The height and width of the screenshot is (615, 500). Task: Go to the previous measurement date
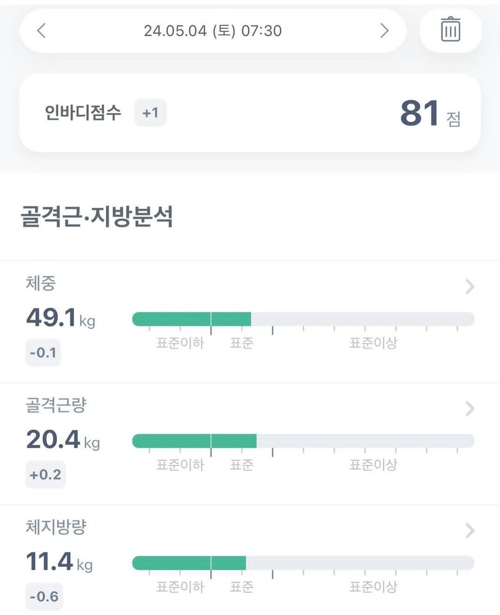[41, 31]
